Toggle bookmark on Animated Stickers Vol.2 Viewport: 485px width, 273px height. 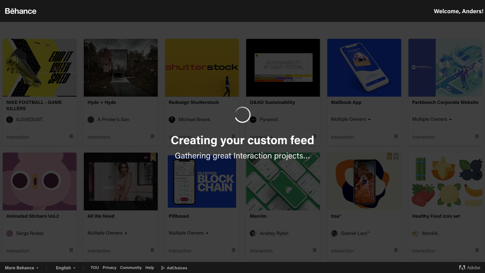71,250
